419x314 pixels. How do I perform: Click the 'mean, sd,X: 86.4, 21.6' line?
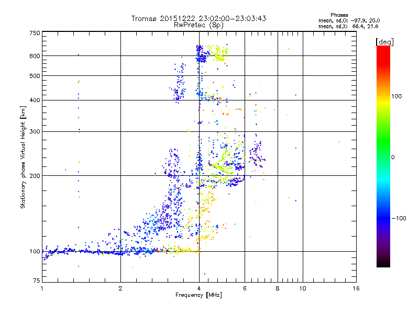pos(348,26)
